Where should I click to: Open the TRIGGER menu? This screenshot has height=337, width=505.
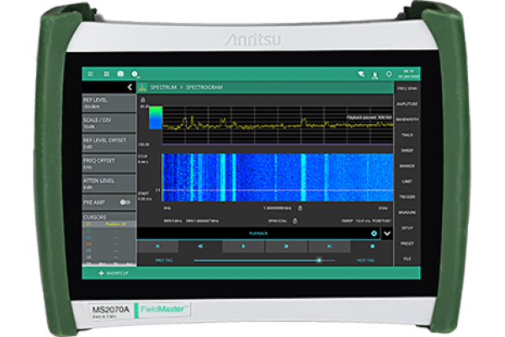point(407,196)
